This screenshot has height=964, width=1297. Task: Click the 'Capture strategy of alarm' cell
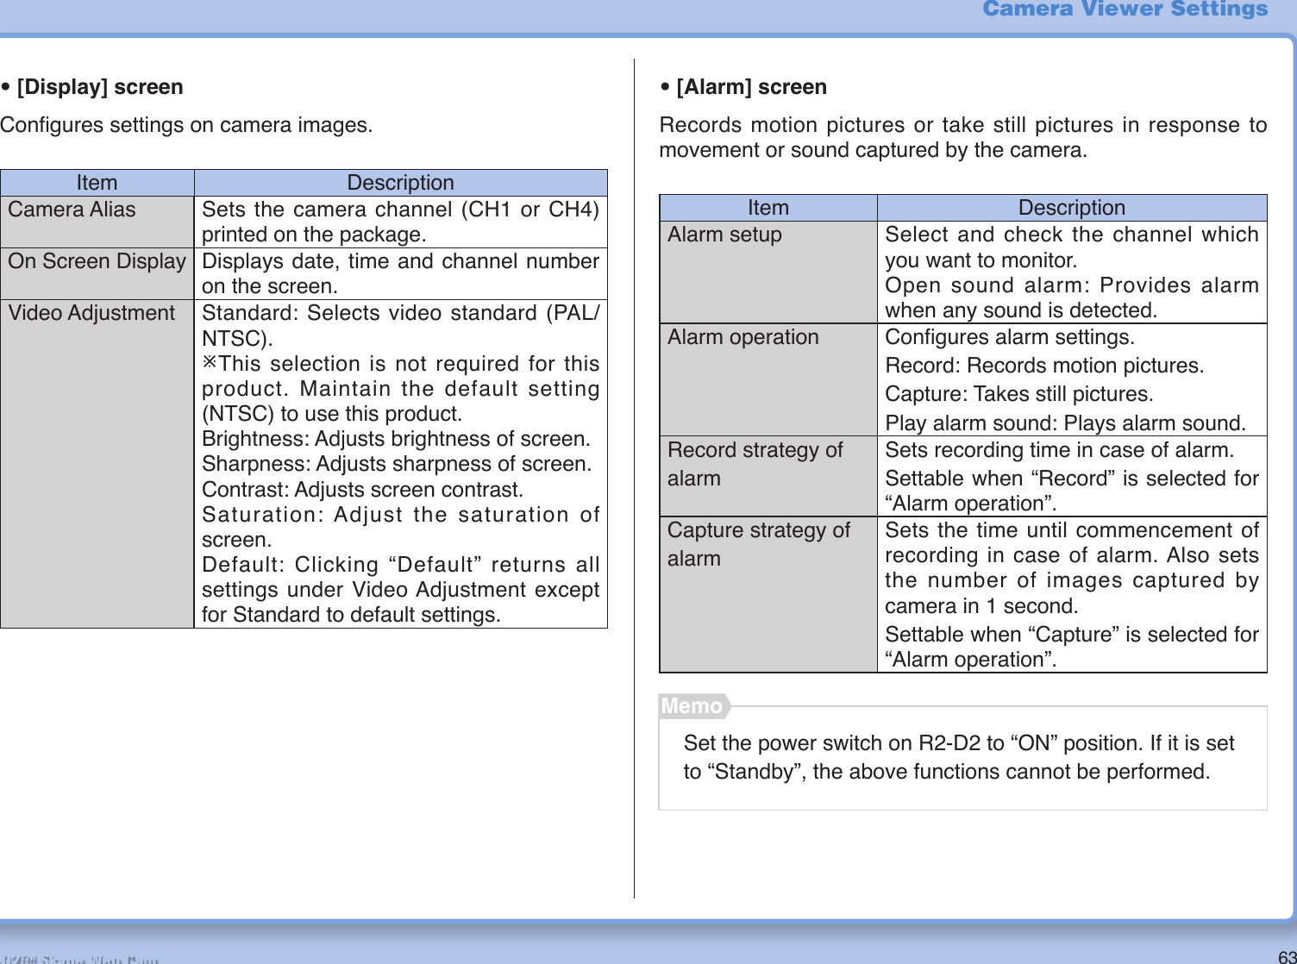[x=768, y=595]
